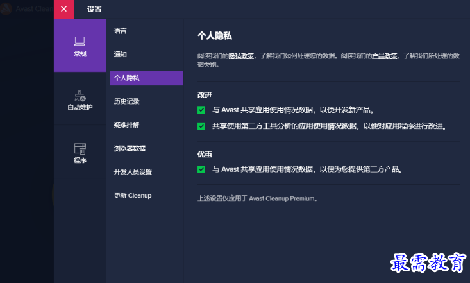
Task: Click the 优惠 section heading
Action: point(205,155)
